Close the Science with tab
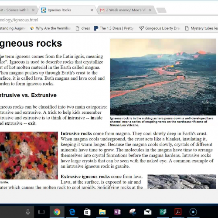The height and width of the screenshot is (218, 218). [x=33, y=10]
